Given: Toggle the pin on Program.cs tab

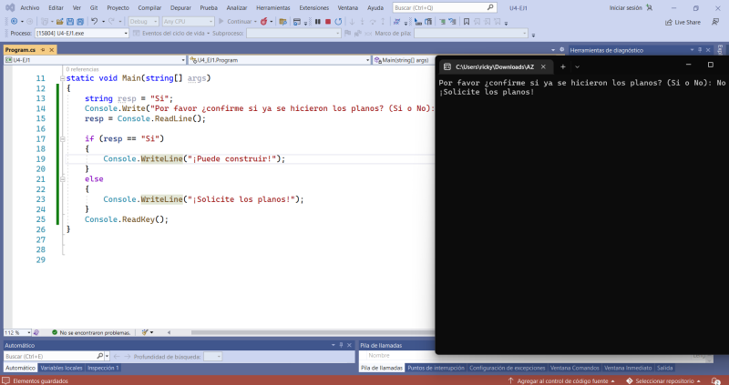Looking at the screenshot, I should 42,50.
